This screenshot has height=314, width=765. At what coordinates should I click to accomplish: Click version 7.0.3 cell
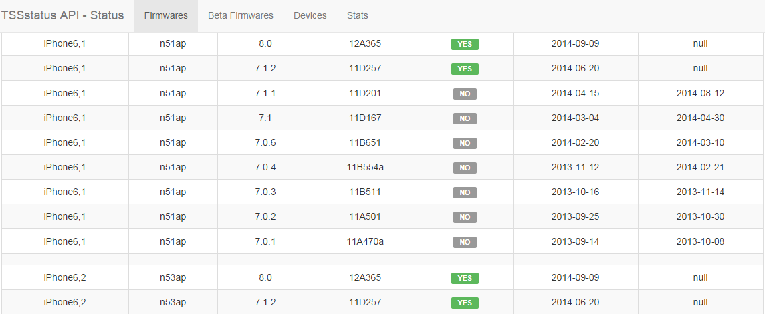265,192
